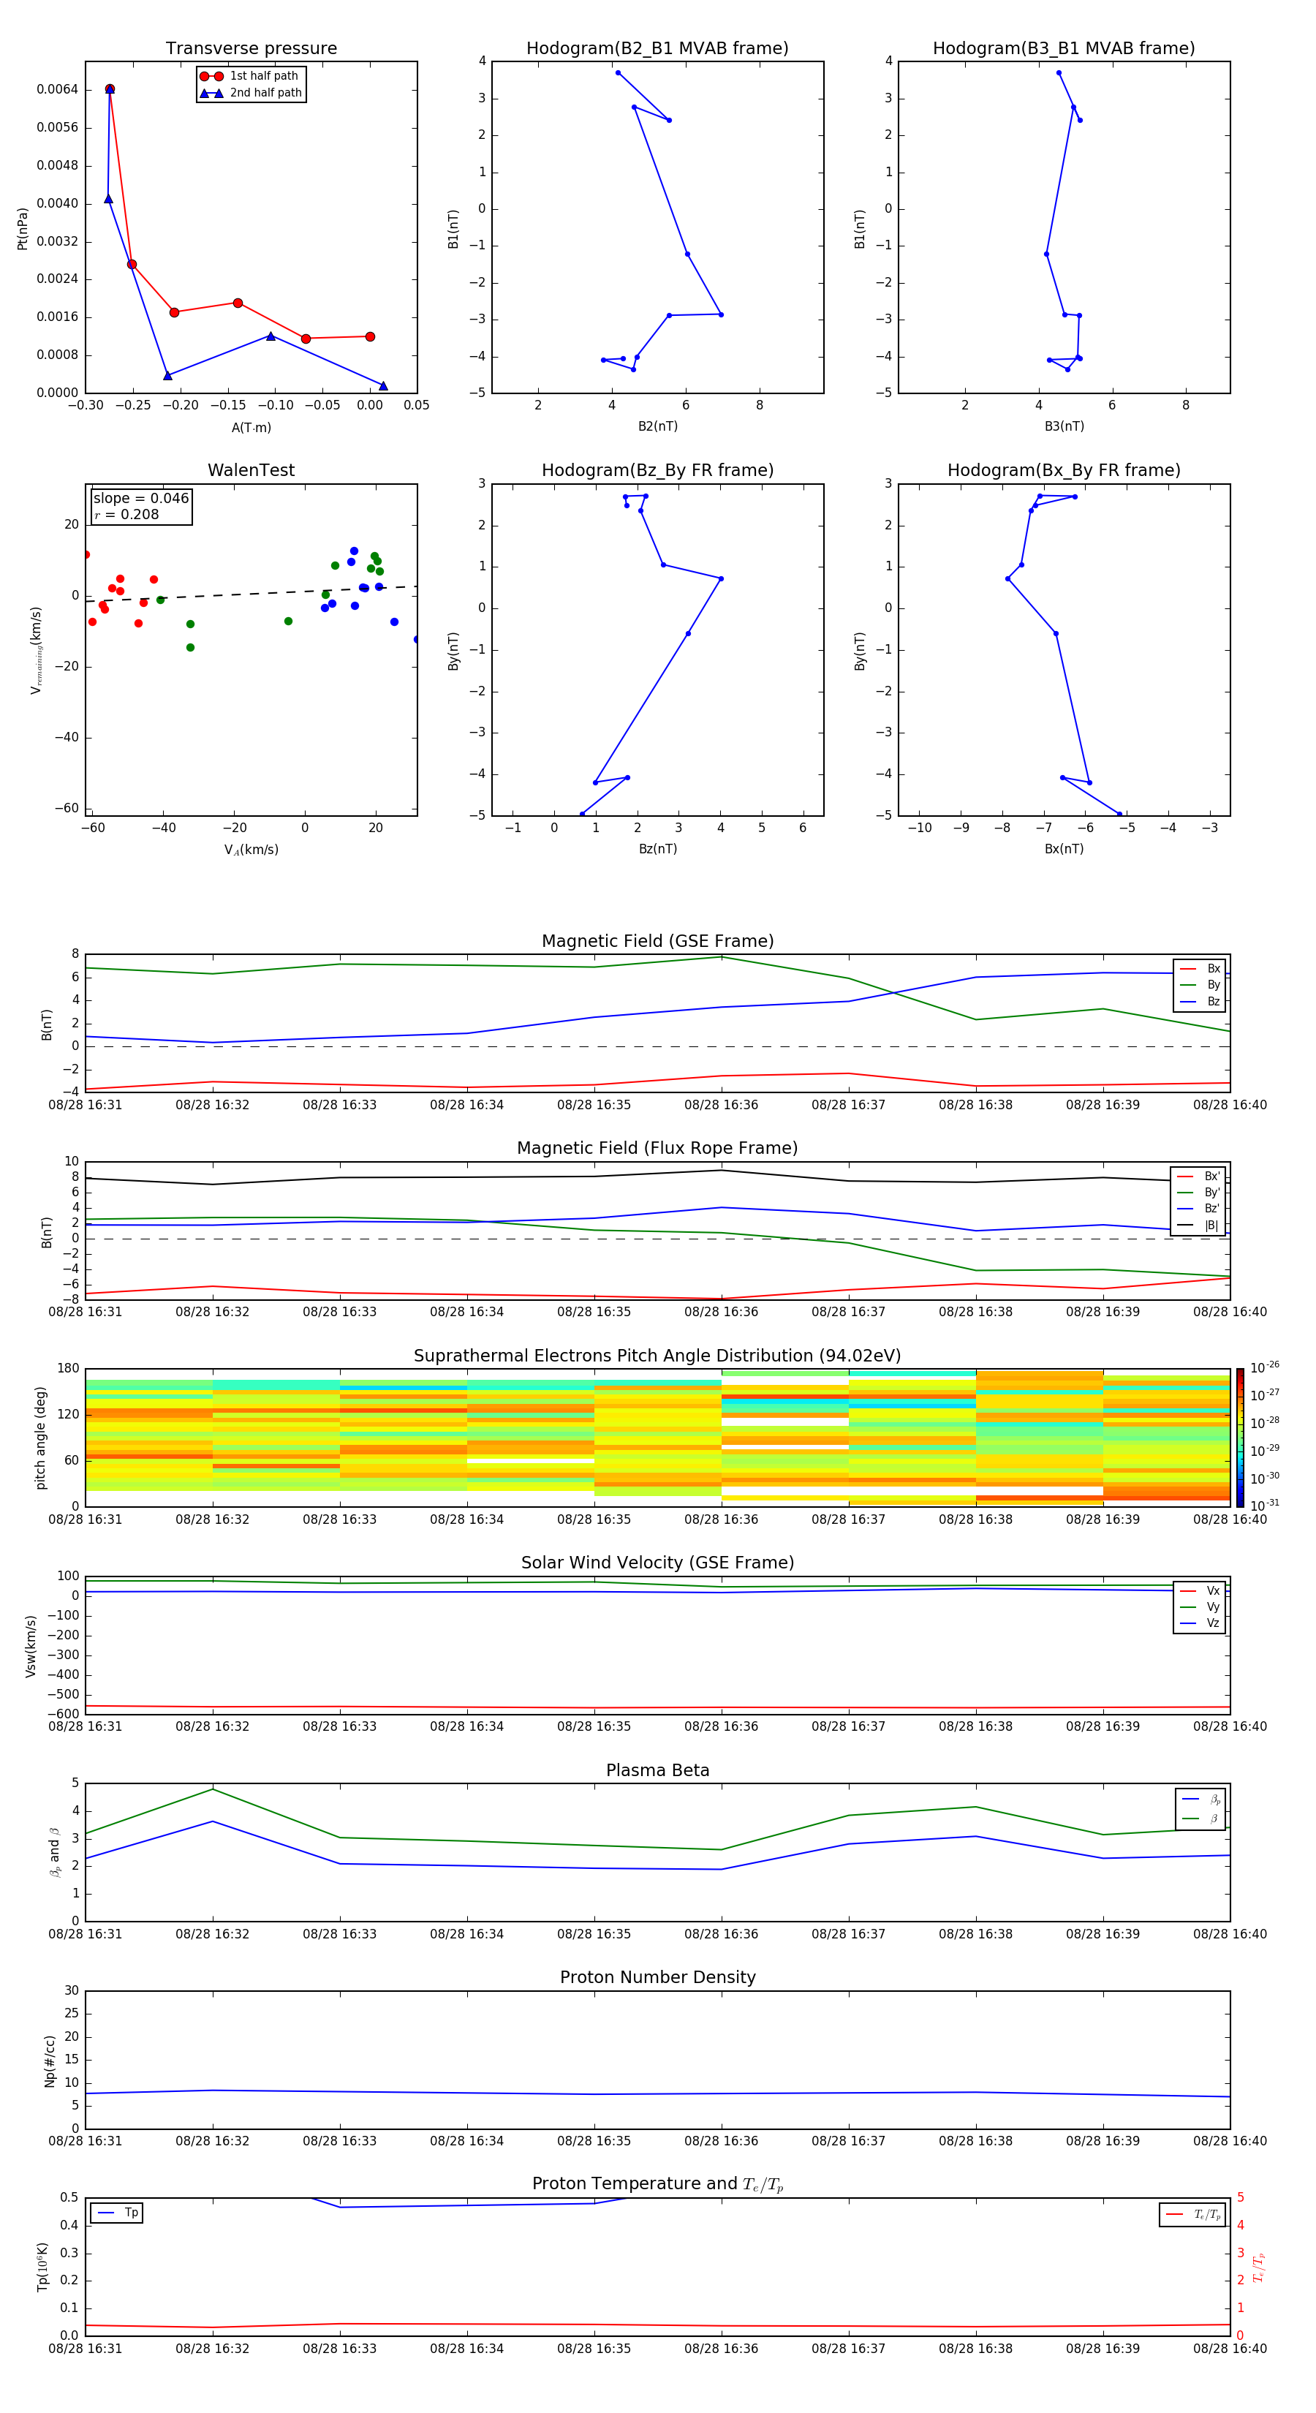Click the "Hodogram(B2_B1 MVAB frame)" title
Image resolution: width=1316 pixels, height=2413 pixels.
[x=657, y=49]
